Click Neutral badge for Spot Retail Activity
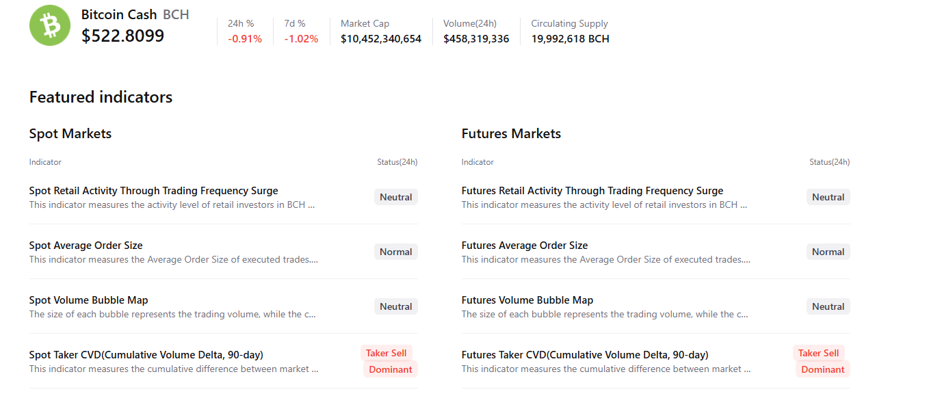 pyautogui.click(x=395, y=197)
